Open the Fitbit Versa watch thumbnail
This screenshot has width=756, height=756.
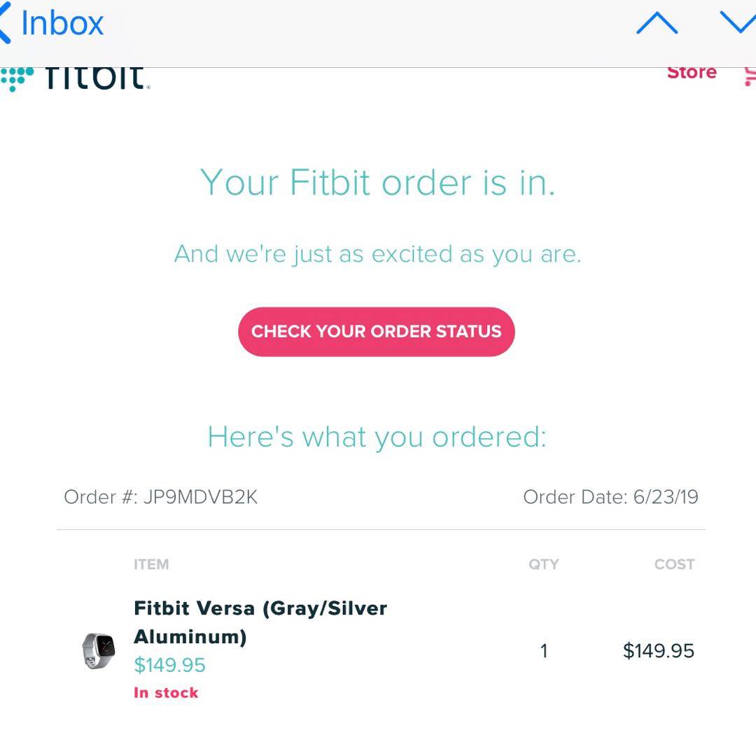point(99,650)
